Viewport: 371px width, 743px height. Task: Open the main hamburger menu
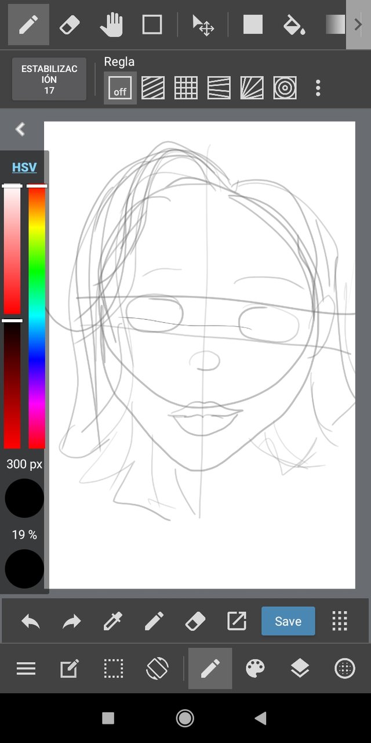pos(26,669)
